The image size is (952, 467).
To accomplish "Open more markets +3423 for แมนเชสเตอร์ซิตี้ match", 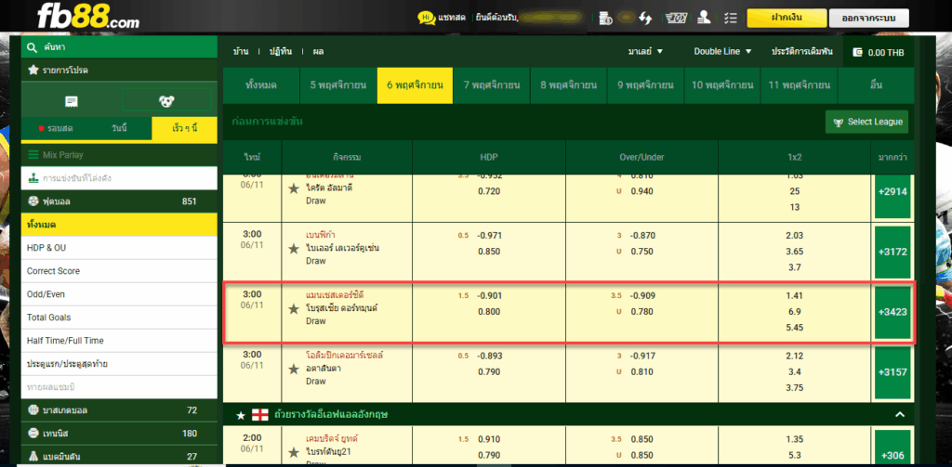I will [892, 312].
